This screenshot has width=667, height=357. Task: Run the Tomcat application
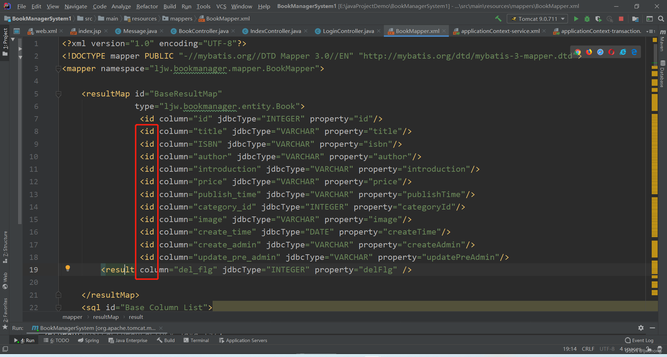click(x=576, y=19)
